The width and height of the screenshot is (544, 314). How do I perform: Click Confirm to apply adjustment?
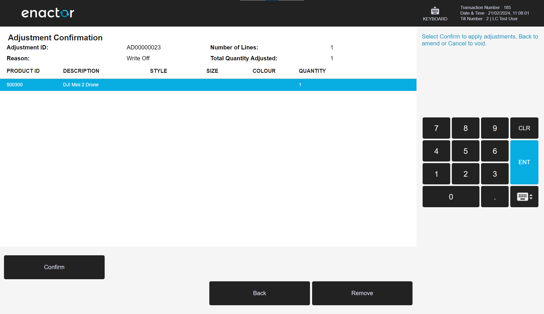click(x=54, y=267)
